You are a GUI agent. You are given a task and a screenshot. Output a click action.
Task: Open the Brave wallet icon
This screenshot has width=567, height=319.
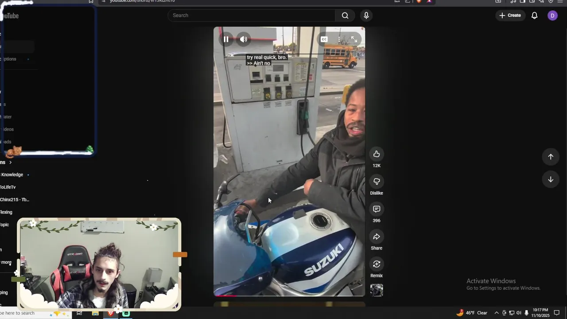tap(532, 1)
